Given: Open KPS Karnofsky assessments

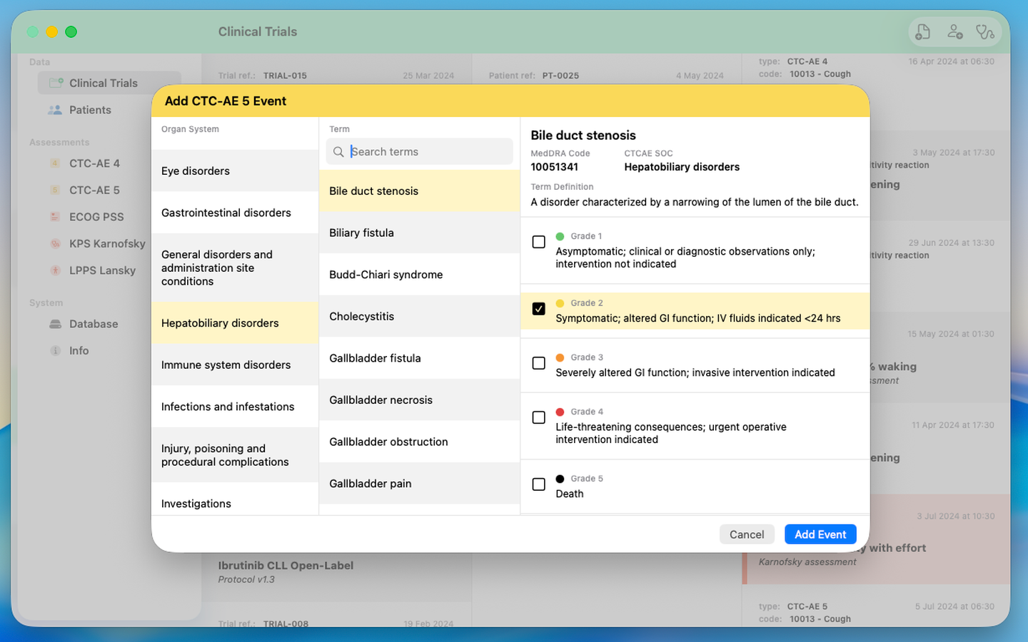Looking at the screenshot, I should point(109,243).
